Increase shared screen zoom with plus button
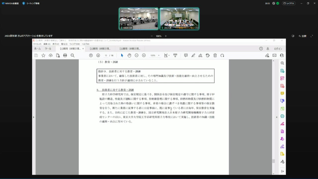318x179 pixels. point(166,36)
